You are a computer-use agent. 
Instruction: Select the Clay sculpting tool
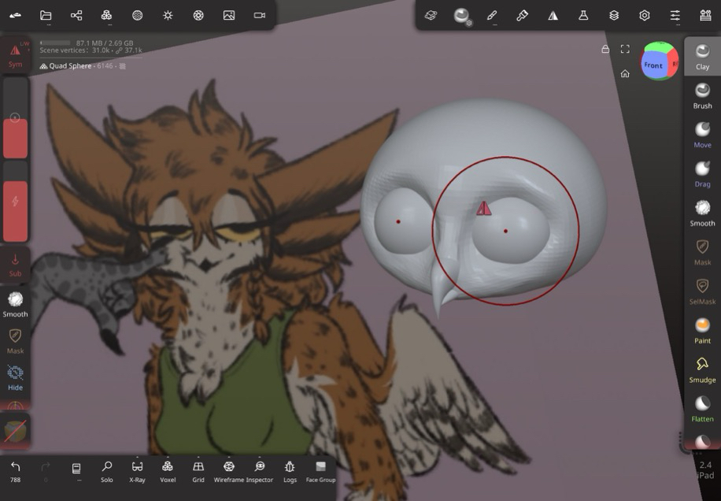(x=702, y=55)
